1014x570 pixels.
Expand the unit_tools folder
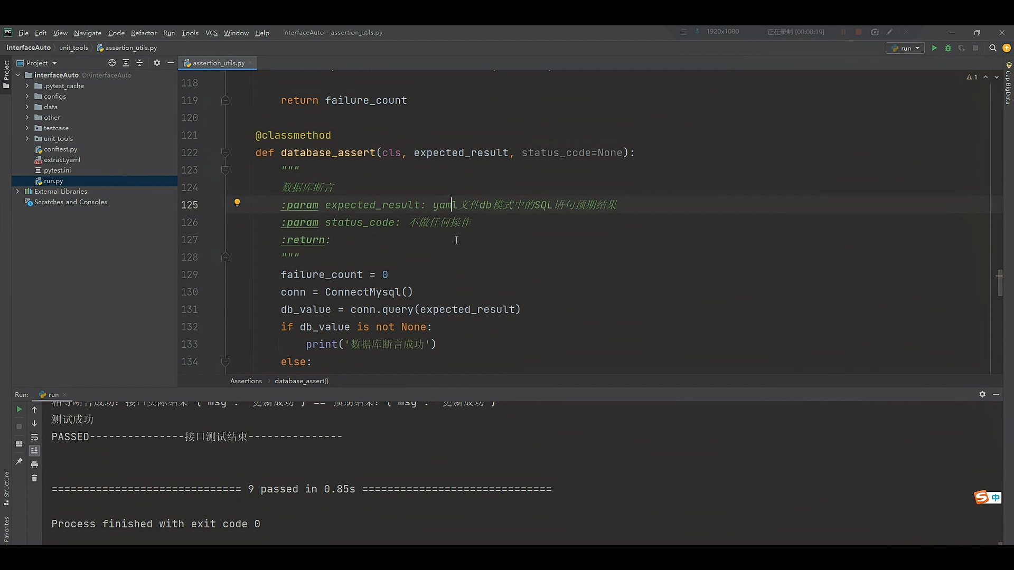[x=27, y=138]
